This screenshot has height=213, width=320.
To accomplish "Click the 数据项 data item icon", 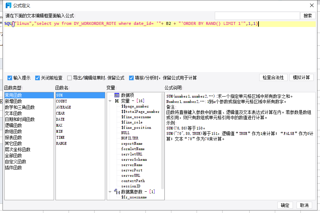I will point(117,95).
